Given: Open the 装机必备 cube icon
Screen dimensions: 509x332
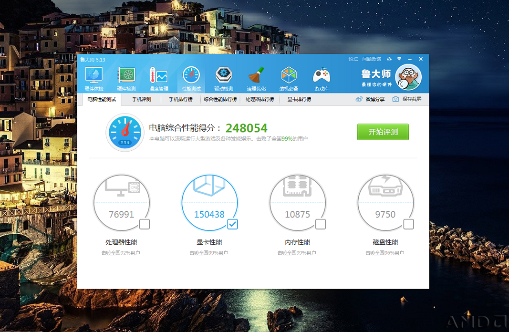Looking at the screenshot, I should click(289, 79).
